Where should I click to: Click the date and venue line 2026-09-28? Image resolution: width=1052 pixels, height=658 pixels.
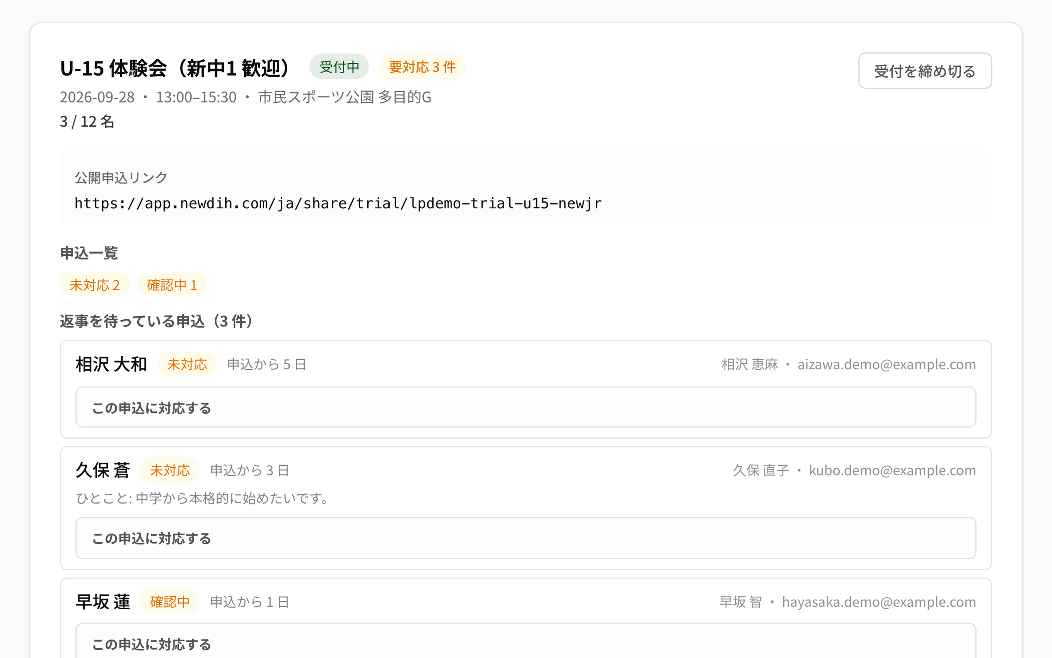(x=245, y=97)
